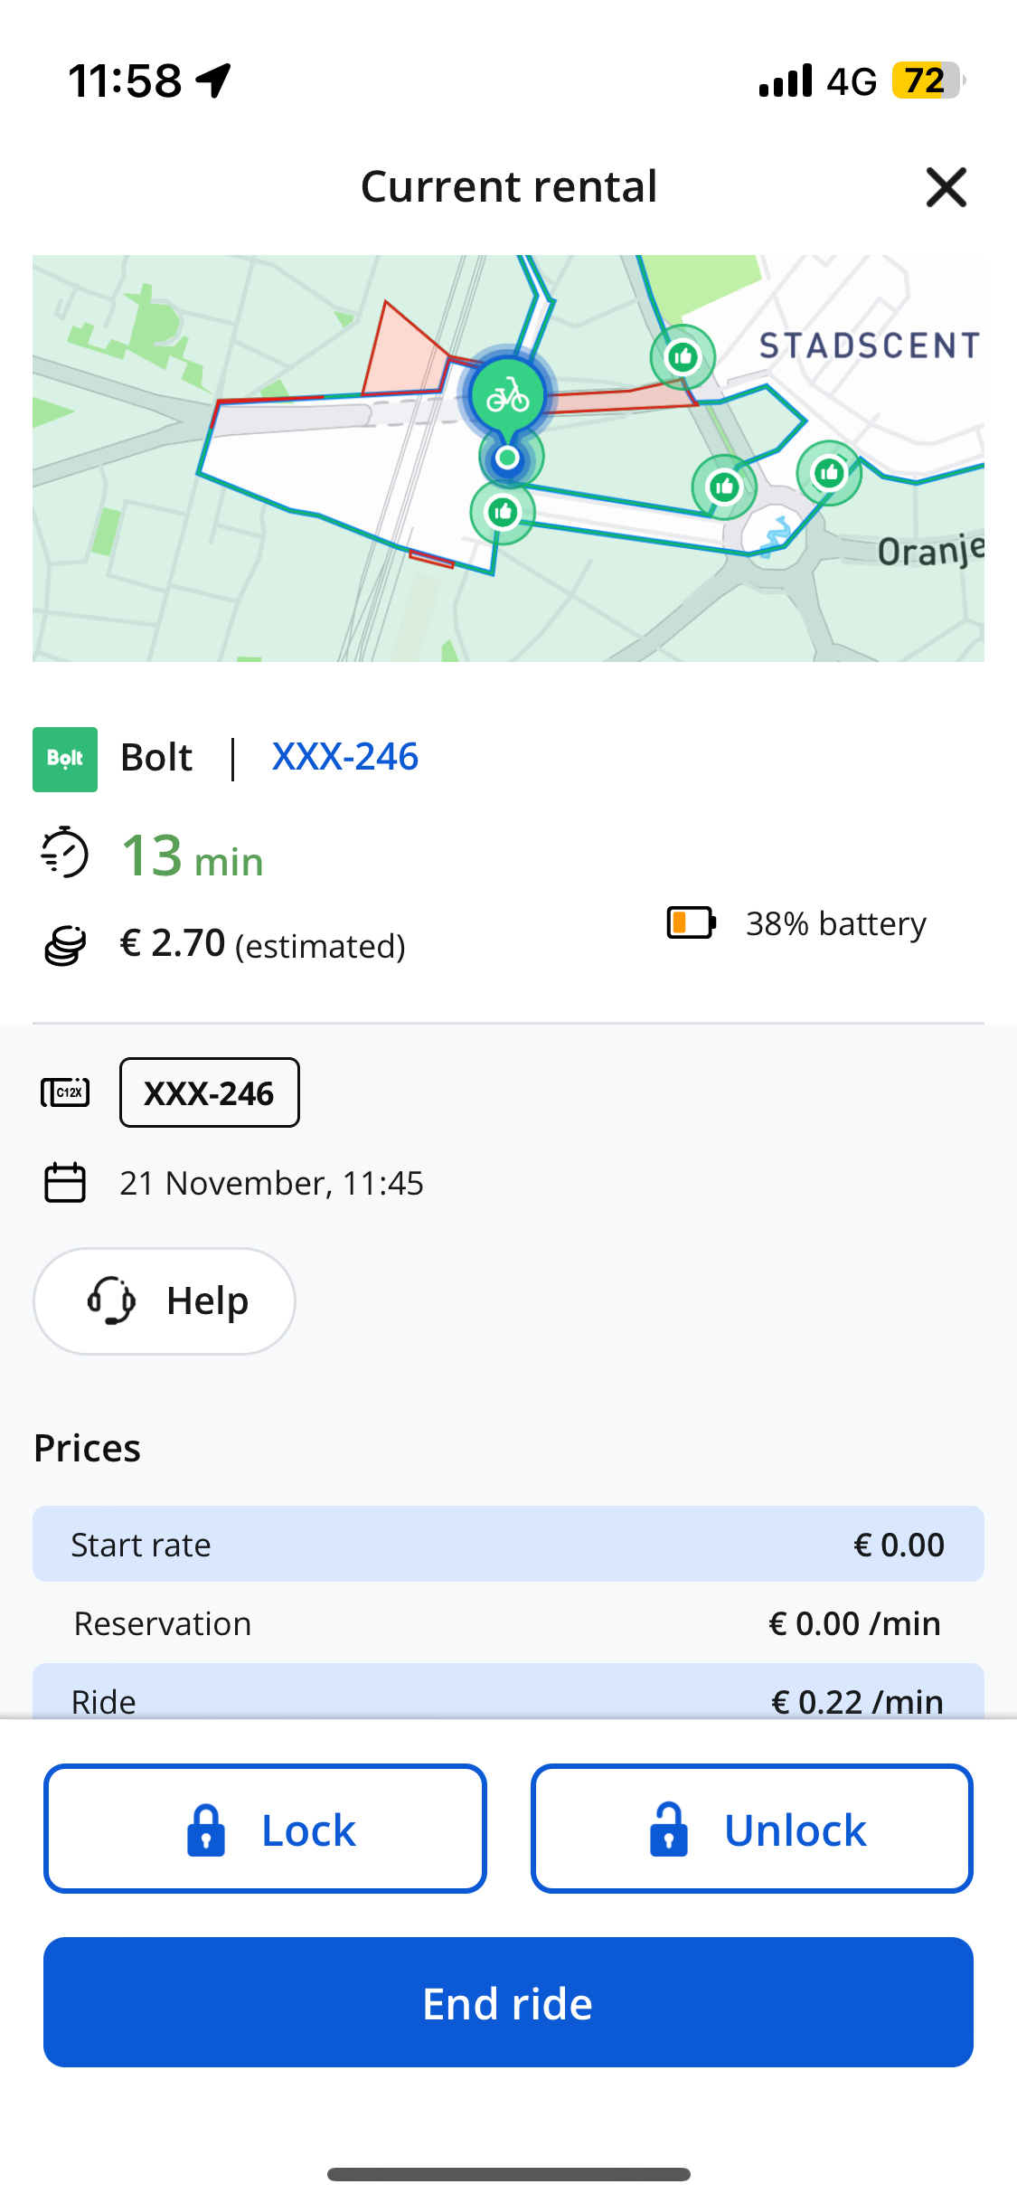Screen dimensions: 1017x2203
Task: Open the XXX-246 vehicle link
Action: 345,757
